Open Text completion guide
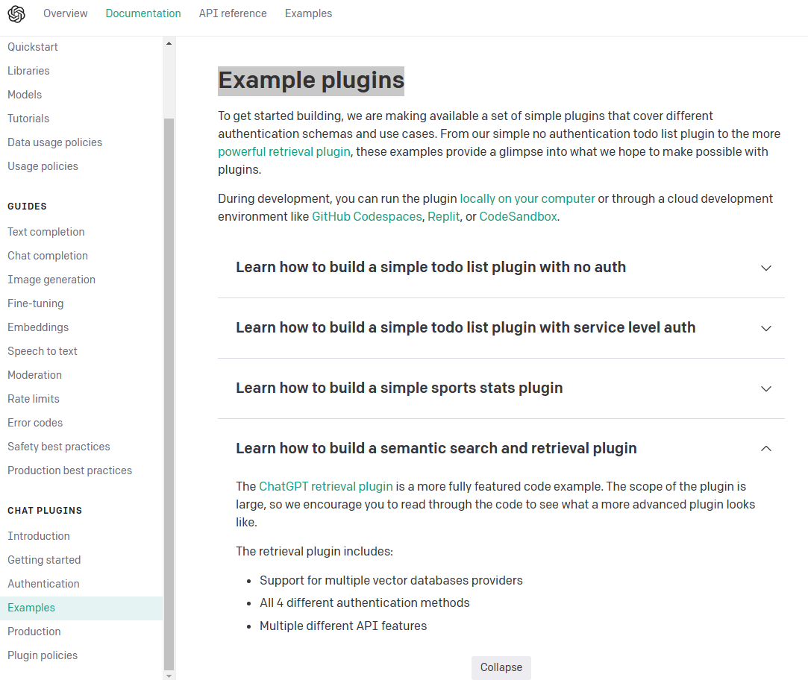The height and width of the screenshot is (680, 808). tap(46, 232)
